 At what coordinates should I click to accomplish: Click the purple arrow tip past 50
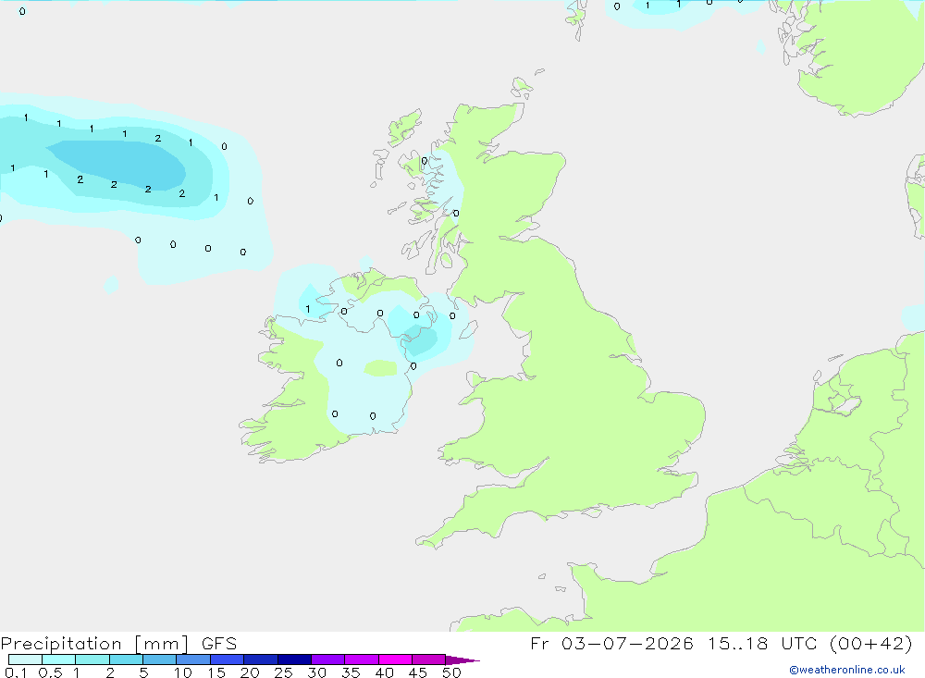[x=462, y=660]
